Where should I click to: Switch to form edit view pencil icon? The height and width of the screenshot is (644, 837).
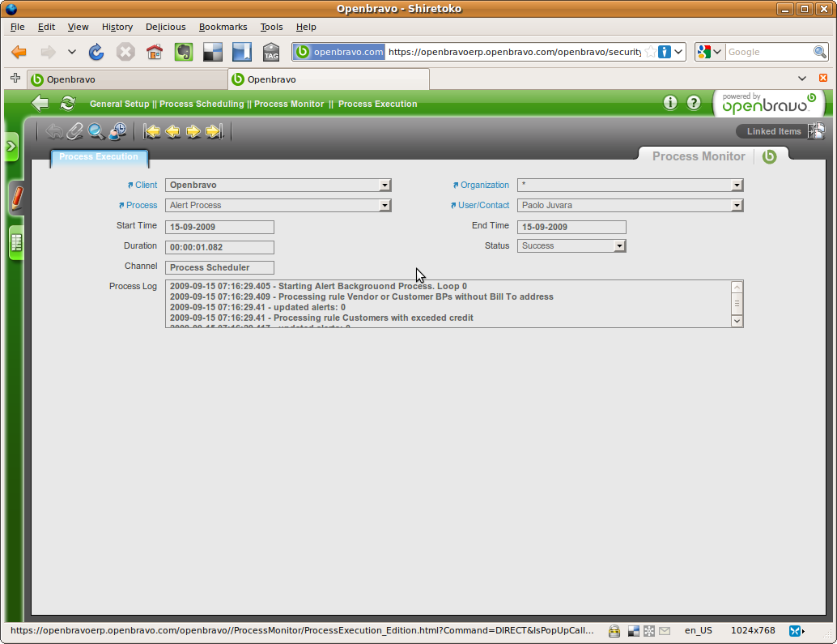(x=16, y=198)
